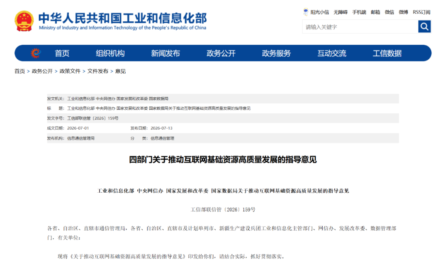Click the 微博 link in header
The image size is (448, 264).
point(404,12)
